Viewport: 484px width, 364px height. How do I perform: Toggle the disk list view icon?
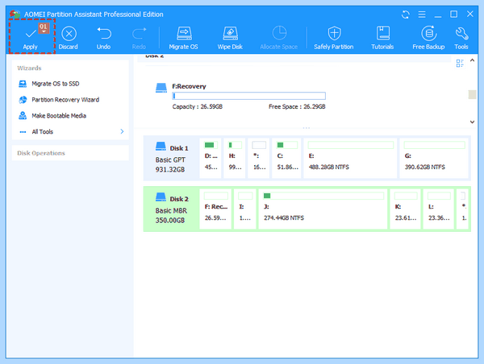tap(460, 63)
